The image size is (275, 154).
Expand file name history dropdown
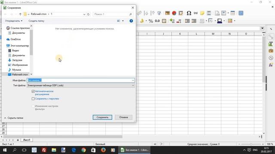point(133,80)
